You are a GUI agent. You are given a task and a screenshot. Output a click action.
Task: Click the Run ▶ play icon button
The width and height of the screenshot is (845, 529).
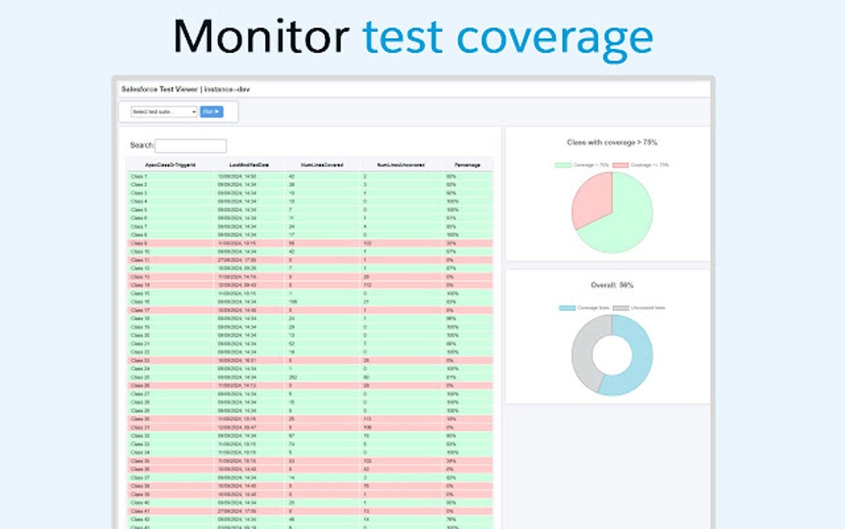tap(216, 112)
